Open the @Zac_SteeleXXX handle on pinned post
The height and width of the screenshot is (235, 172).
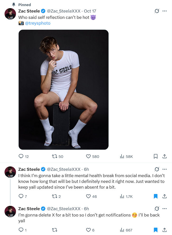point(64,11)
